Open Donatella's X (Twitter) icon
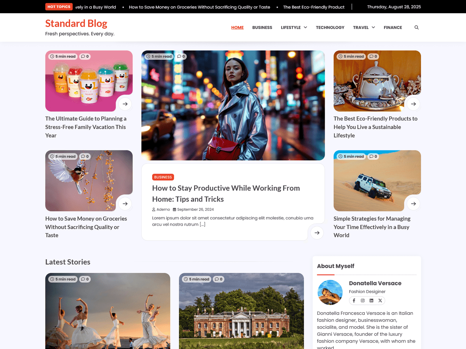466x349 pixels. [380, 300]
